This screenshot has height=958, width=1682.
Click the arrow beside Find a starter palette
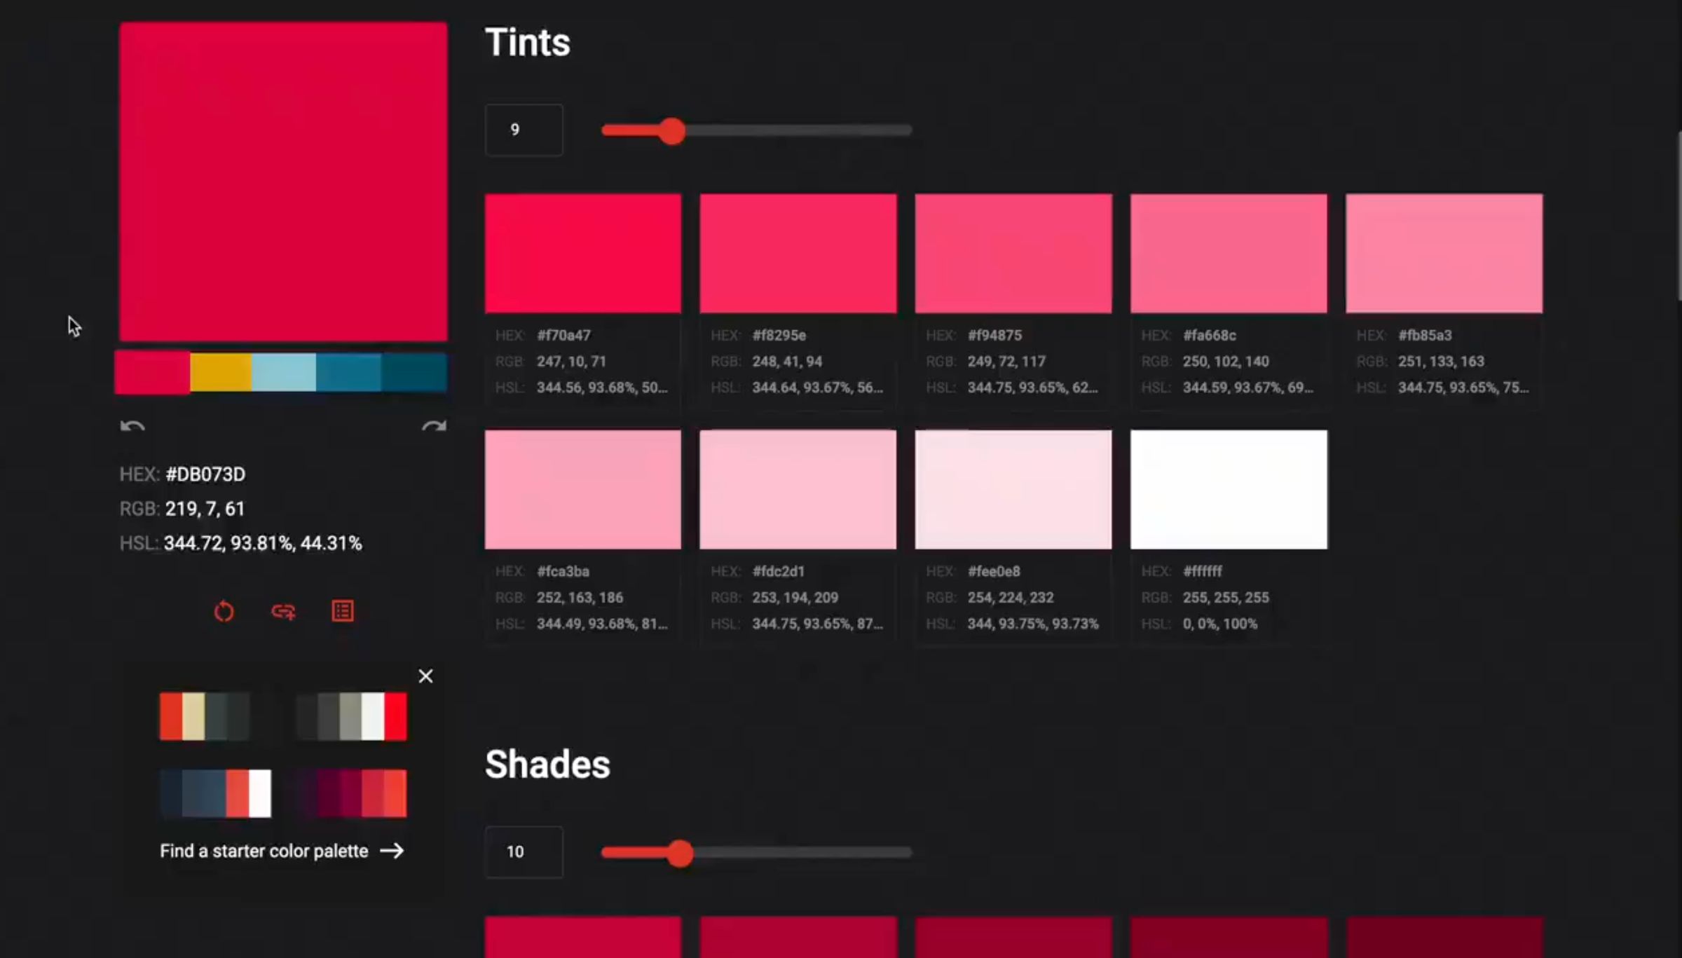(392, 851)
